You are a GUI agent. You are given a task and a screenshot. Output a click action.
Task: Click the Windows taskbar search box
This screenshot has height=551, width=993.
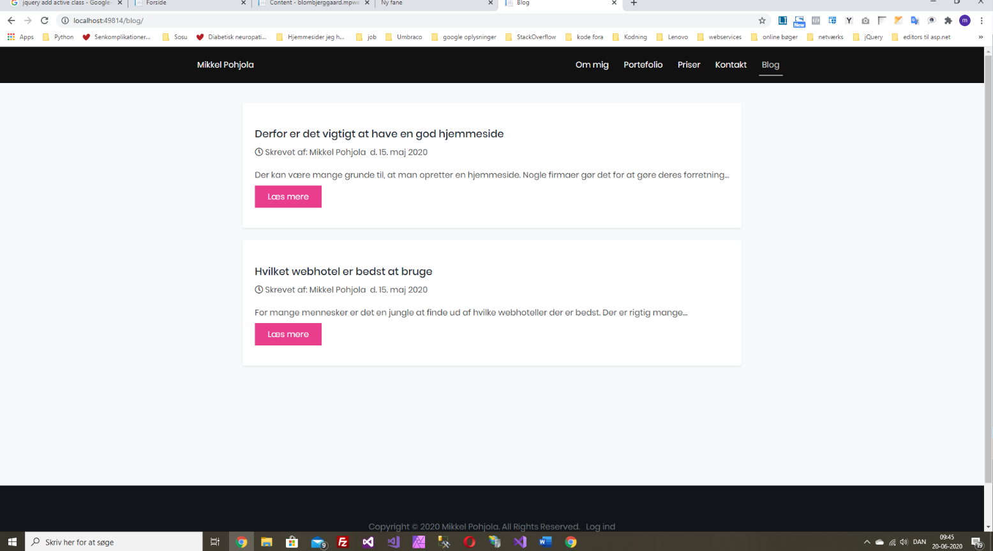click(x=114, y=542)
